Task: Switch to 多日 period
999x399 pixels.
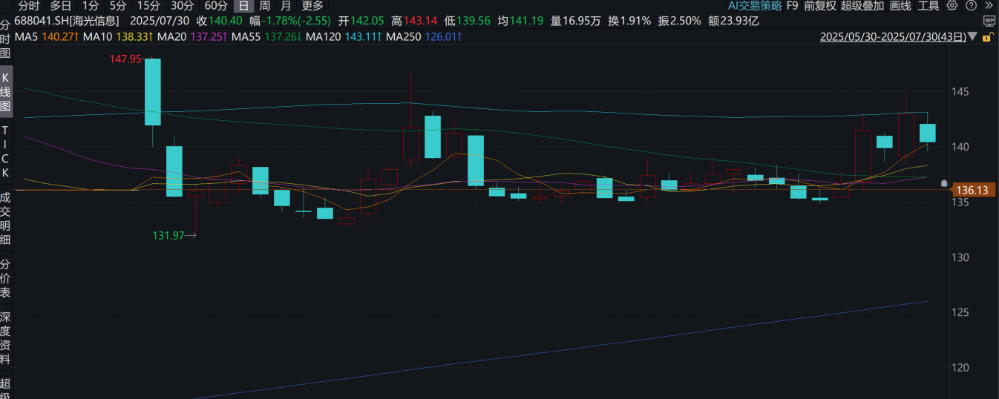Action: (61, 6)
